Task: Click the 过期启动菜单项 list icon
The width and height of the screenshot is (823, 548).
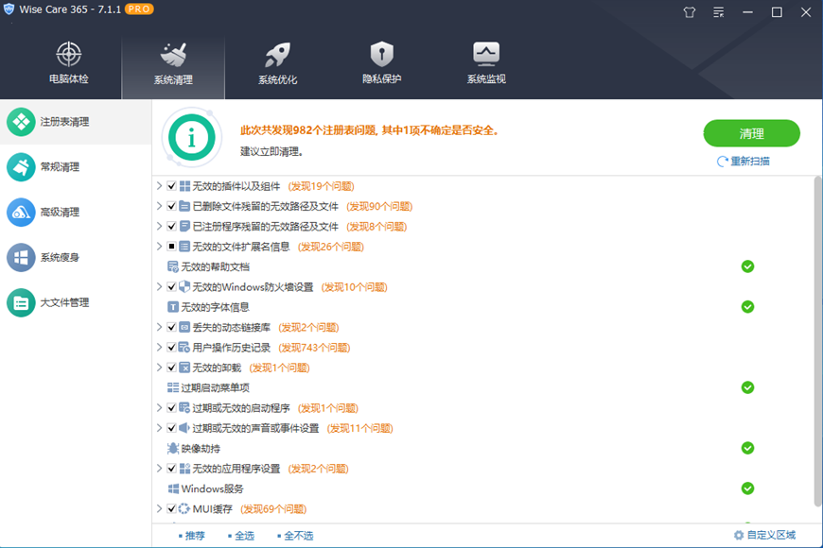Action: click(173, 387)
